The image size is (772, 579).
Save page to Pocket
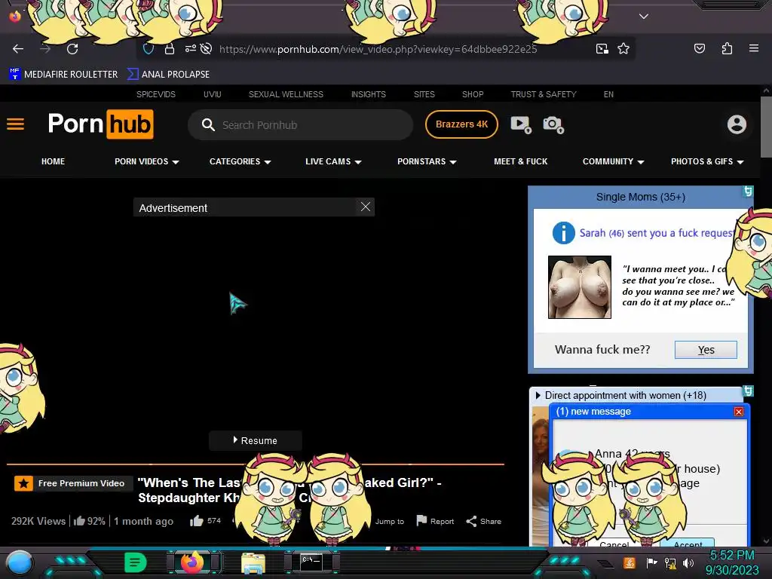[699, 48]
